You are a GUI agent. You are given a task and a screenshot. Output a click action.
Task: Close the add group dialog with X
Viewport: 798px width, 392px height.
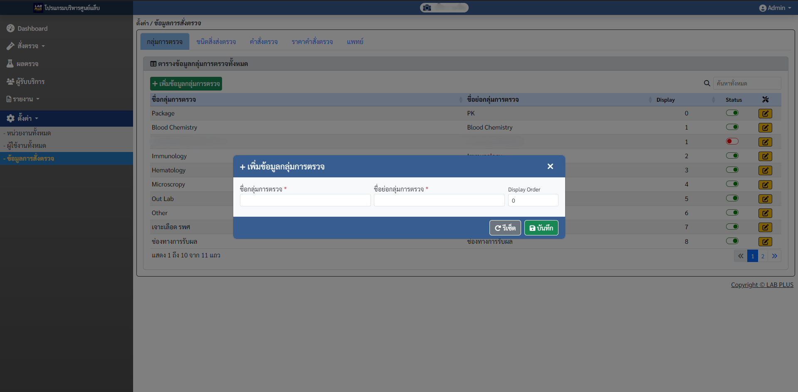550,167
